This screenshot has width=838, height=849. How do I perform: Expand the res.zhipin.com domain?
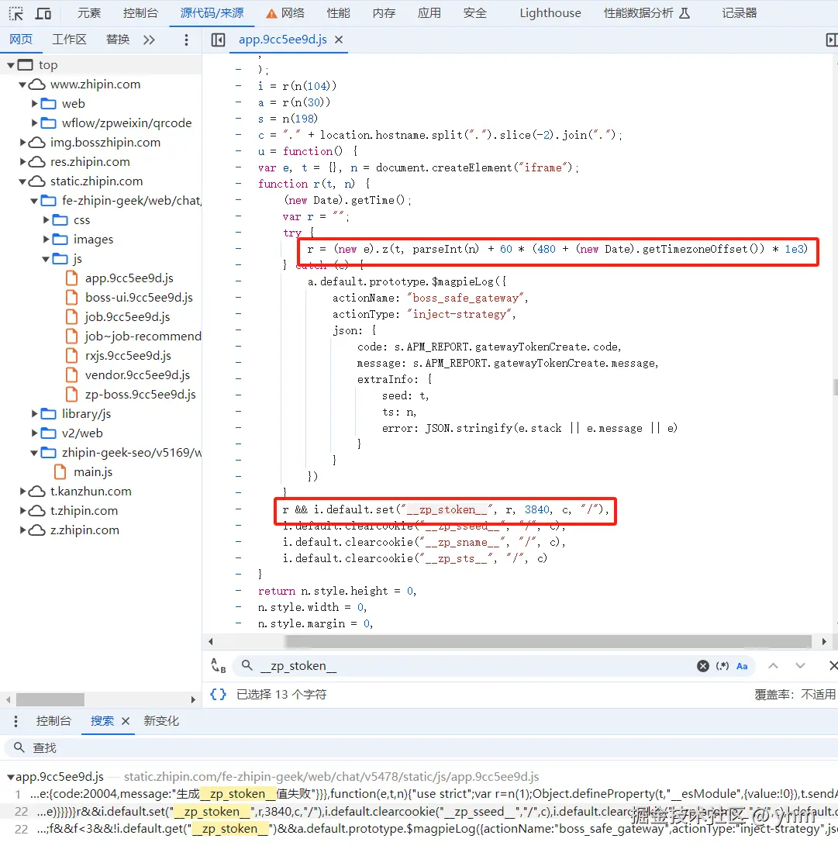pyautogui.click(x=22, y=162)
